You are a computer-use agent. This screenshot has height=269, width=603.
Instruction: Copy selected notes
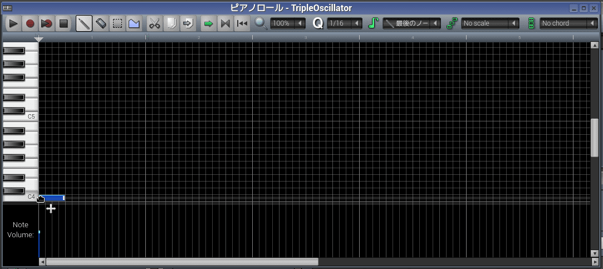coord(171,23)
